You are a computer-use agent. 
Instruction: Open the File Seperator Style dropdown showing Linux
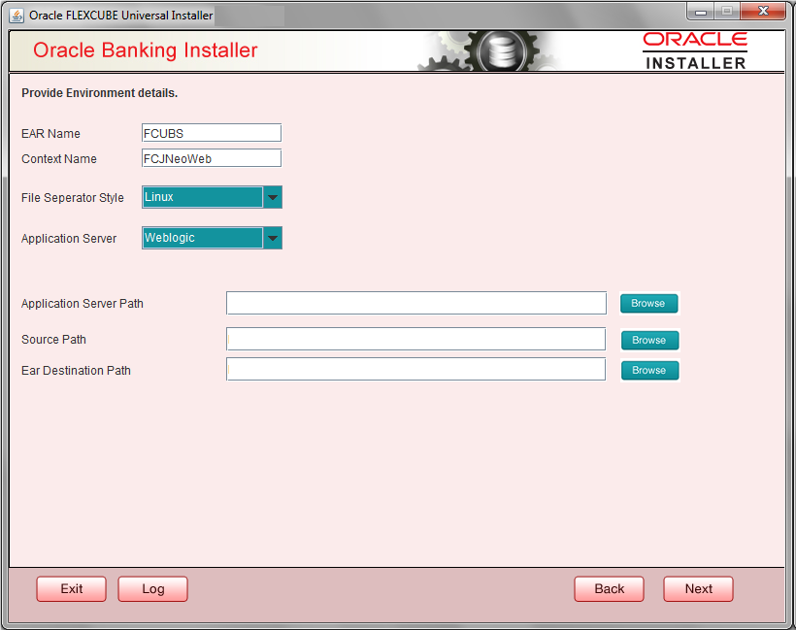click(x=212, y=197)
